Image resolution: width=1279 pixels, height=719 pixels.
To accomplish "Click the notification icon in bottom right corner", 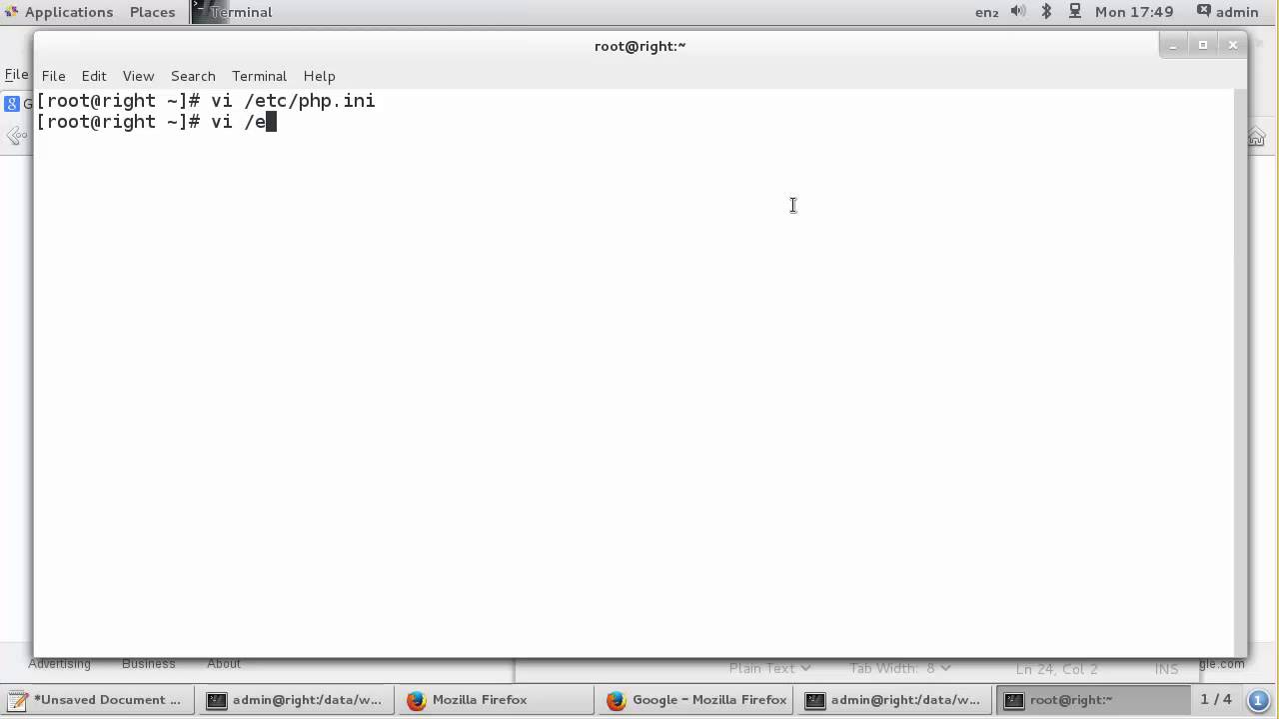I will tap(1260, 700).
